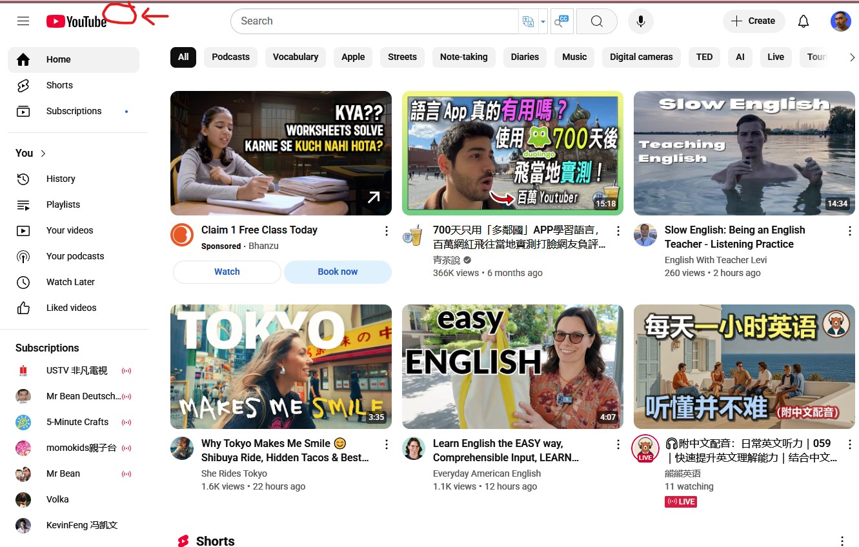
Task: Start voice search with microphone icon
Action: (640, 21)
